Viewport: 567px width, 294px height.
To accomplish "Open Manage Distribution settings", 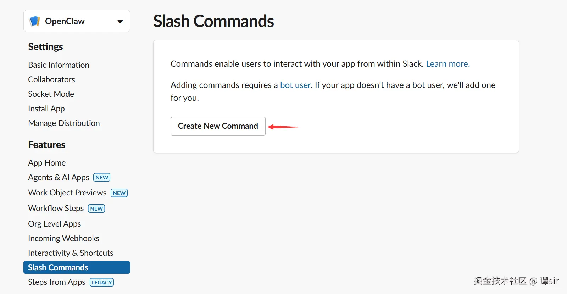I will [x=64, y=123].
